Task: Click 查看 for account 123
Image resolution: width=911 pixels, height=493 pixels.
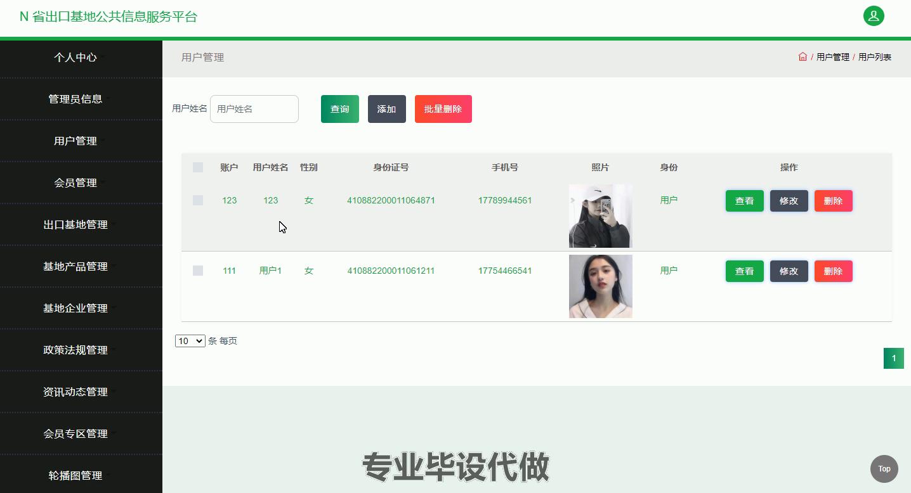Action: tap(745, 201)
